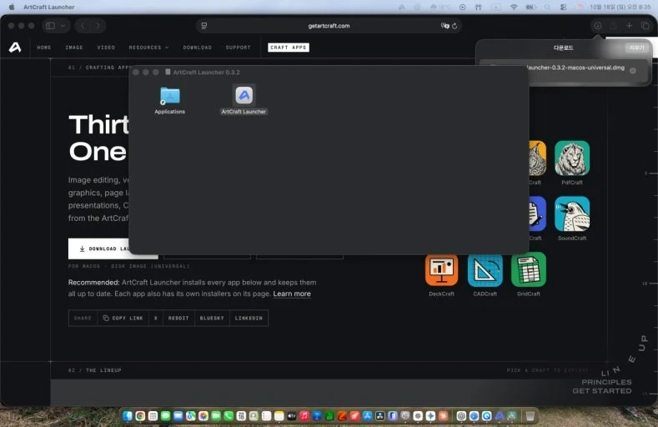Go to the HOME nav item
This screenshot has height=427, width=658.
44,48
